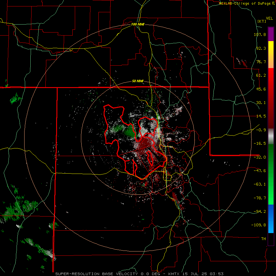Click the 'TH' legend label
Viewport: 276px width, 276px height.
click(x=263, y=239)
